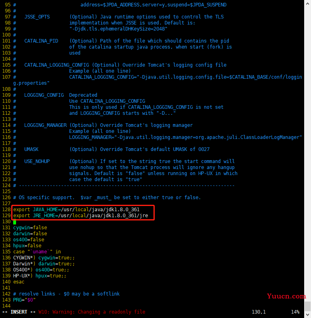The width and height of the screenshot is (311, 318).
Task: Click the "-- INSERT --" mode indicator
Action: coord(19,312)
